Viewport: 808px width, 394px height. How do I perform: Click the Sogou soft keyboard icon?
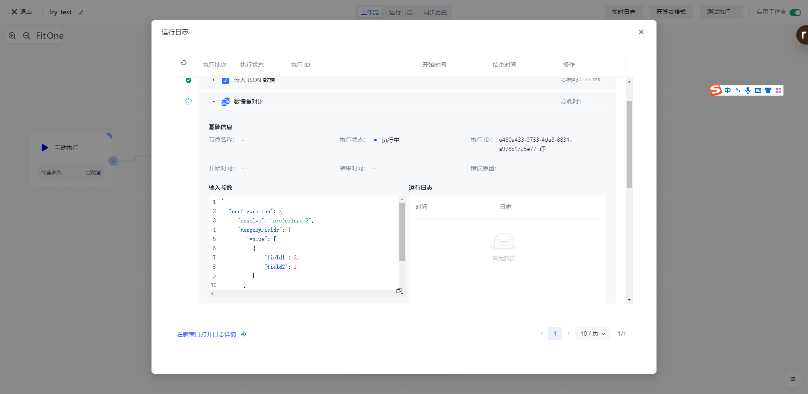(x=758, y=90)
